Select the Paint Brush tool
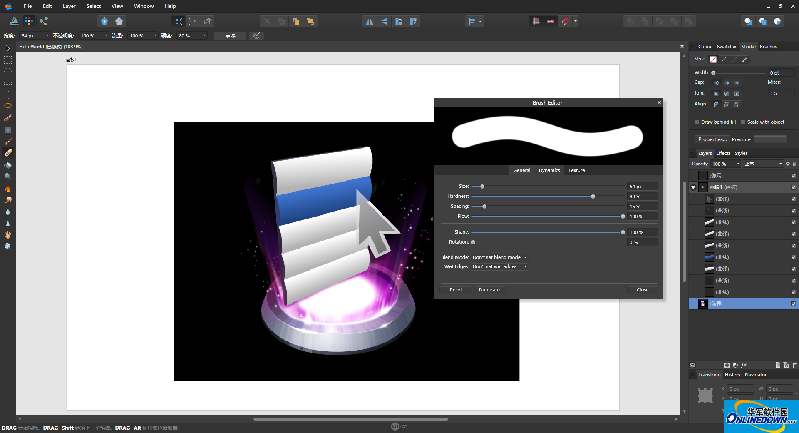The image size is (799, 433). (7, 142)
